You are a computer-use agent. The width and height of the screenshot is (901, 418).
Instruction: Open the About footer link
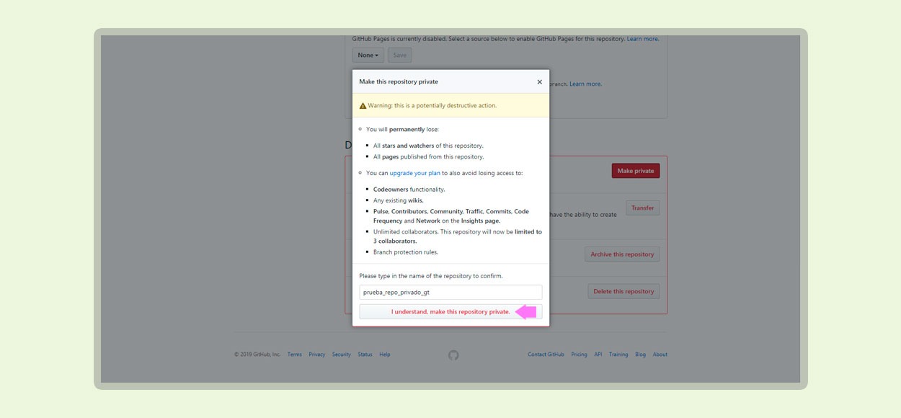(660, 355)
